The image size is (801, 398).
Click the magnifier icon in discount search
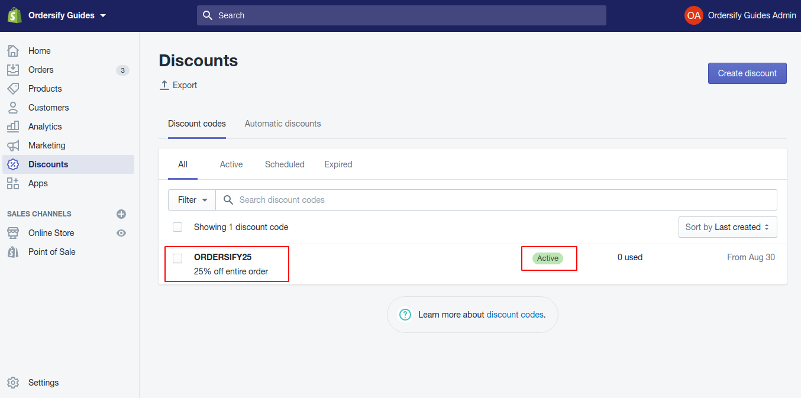pos(228,200)
